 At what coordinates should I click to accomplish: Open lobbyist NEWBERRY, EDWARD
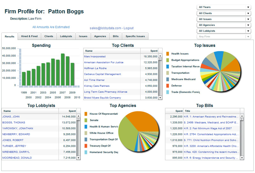point(16,134)
